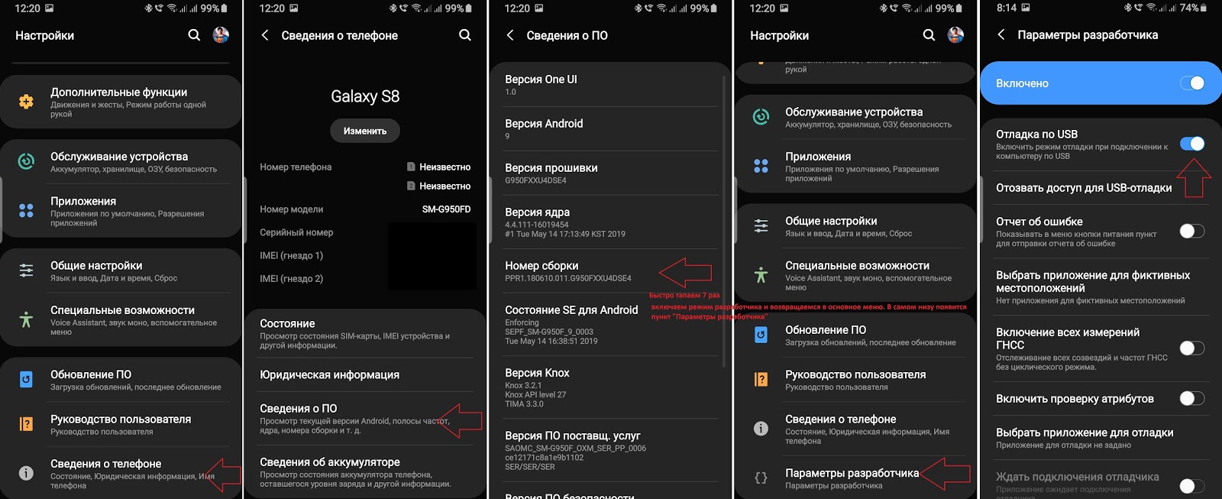The width and height of the screenshot is (1222, 499).
Task: Tap Обновление ПО icon in fourth screen
Action: coord(761,335)
